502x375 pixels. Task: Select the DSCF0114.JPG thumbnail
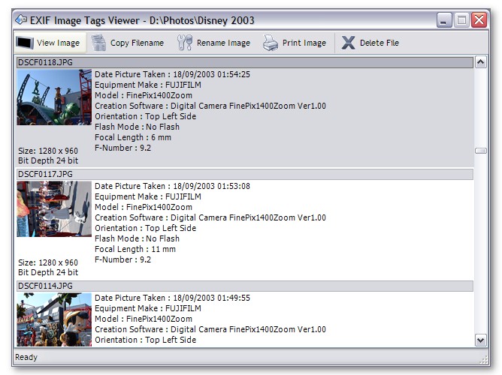pyautogui.click(x=54, y=319)
